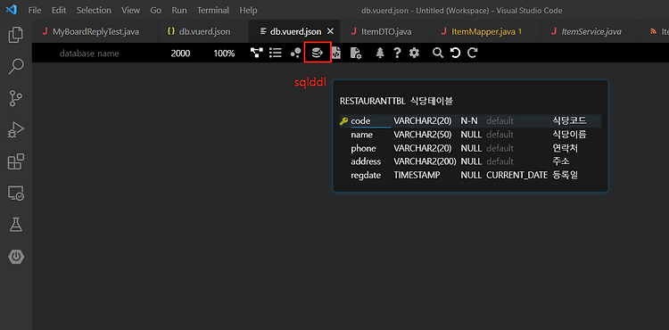Switch to ItemService.java tab

590,31
